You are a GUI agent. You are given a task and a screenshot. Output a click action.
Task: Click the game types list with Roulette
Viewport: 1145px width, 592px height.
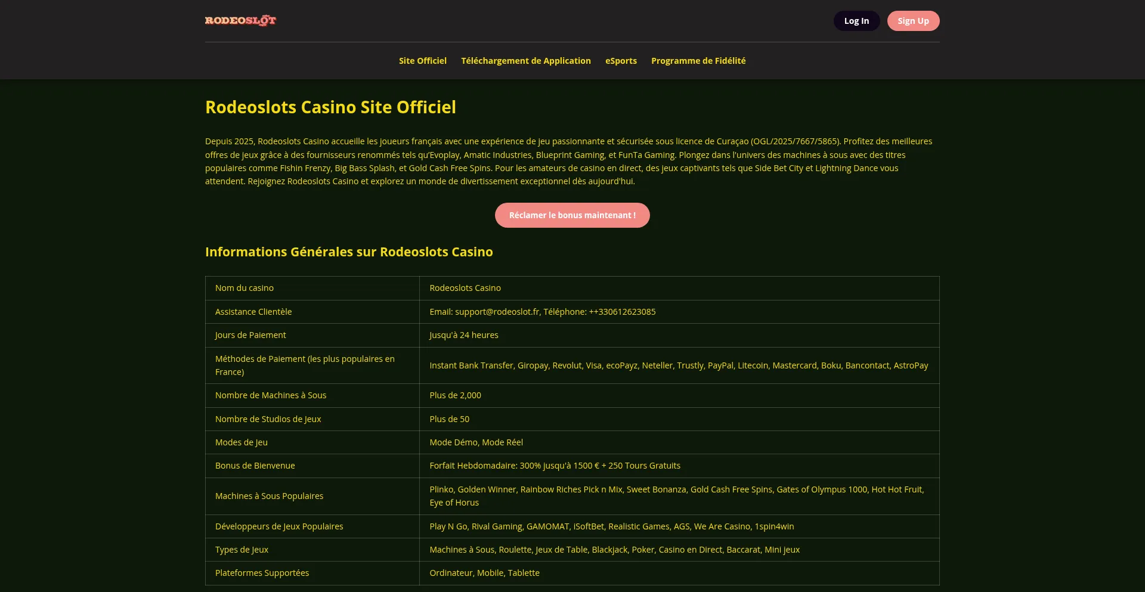(679, 550)
